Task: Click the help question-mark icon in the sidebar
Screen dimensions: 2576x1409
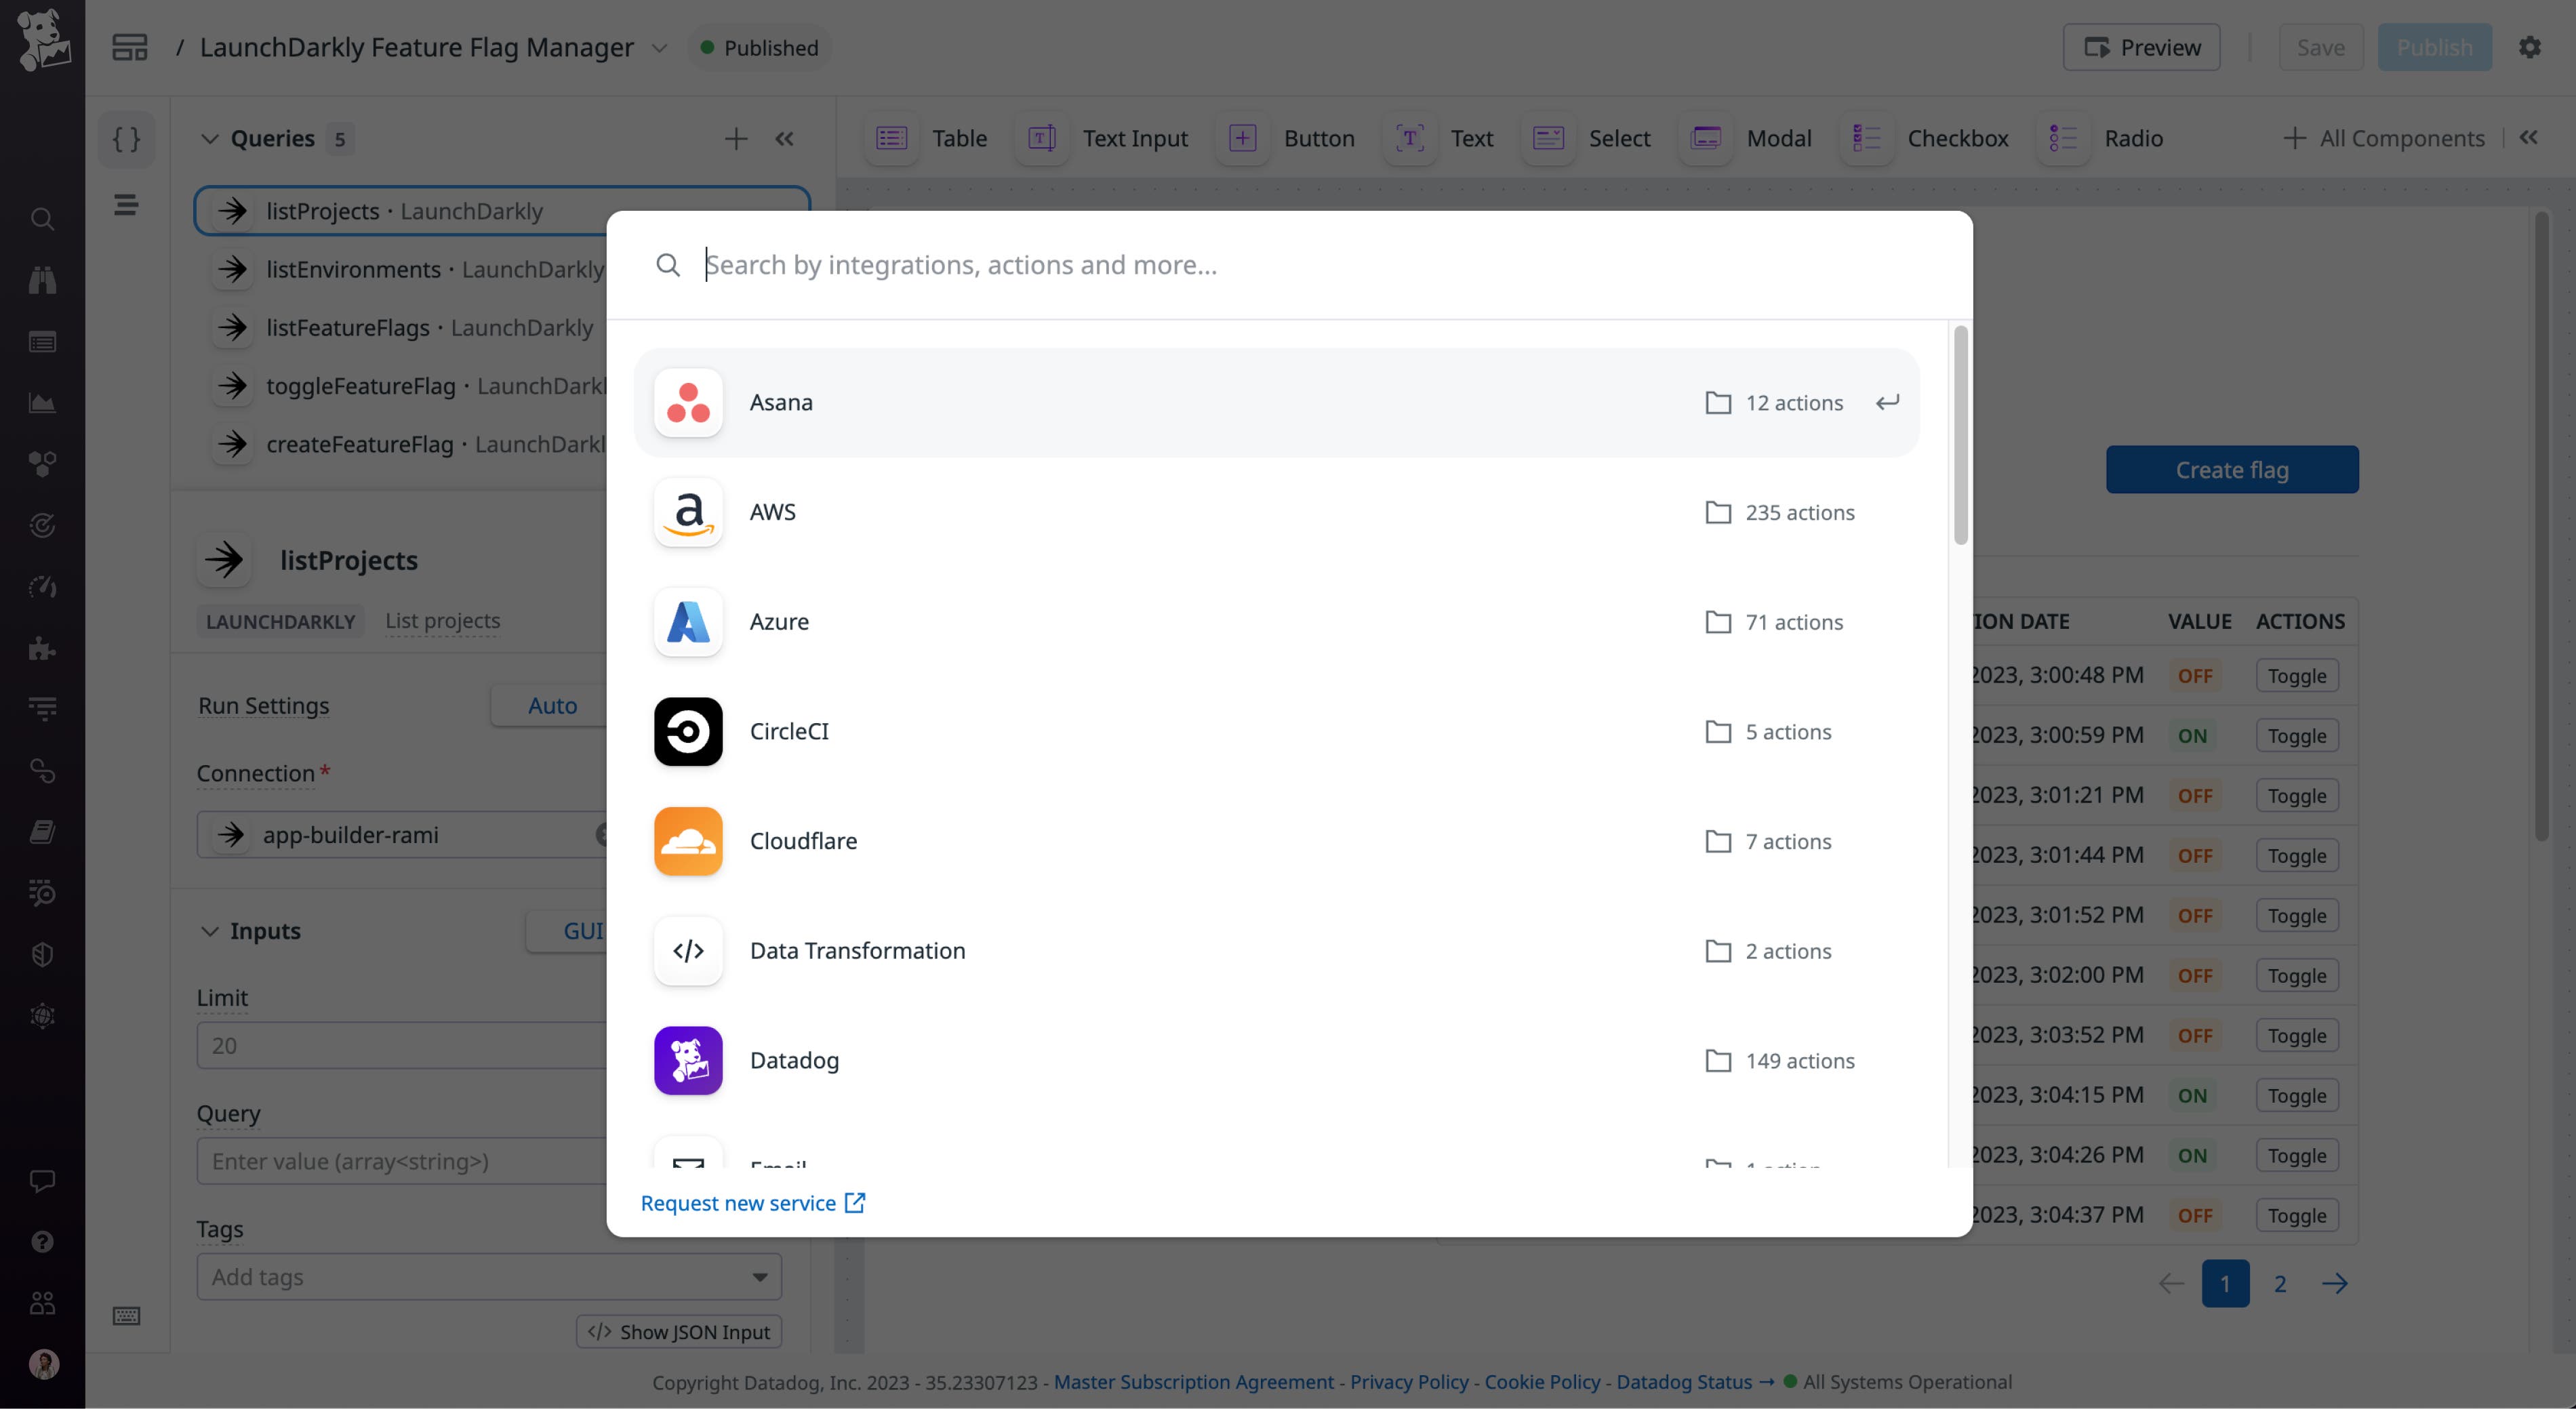Action: [42, 1242]
